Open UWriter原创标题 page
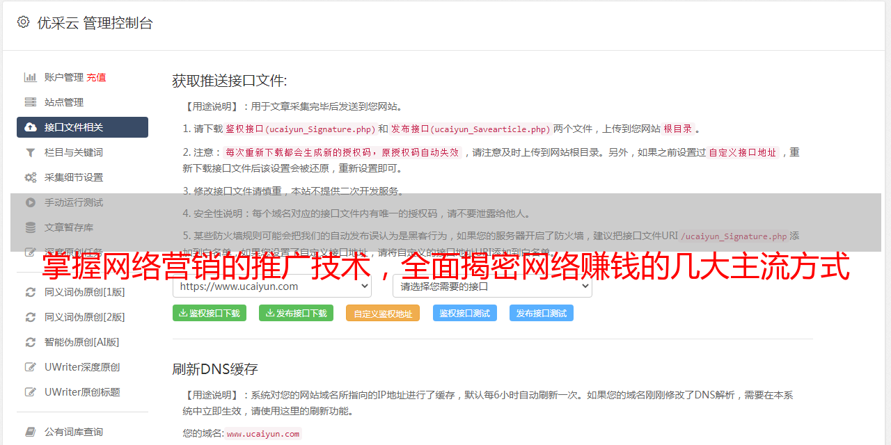 tap(82, 392)
